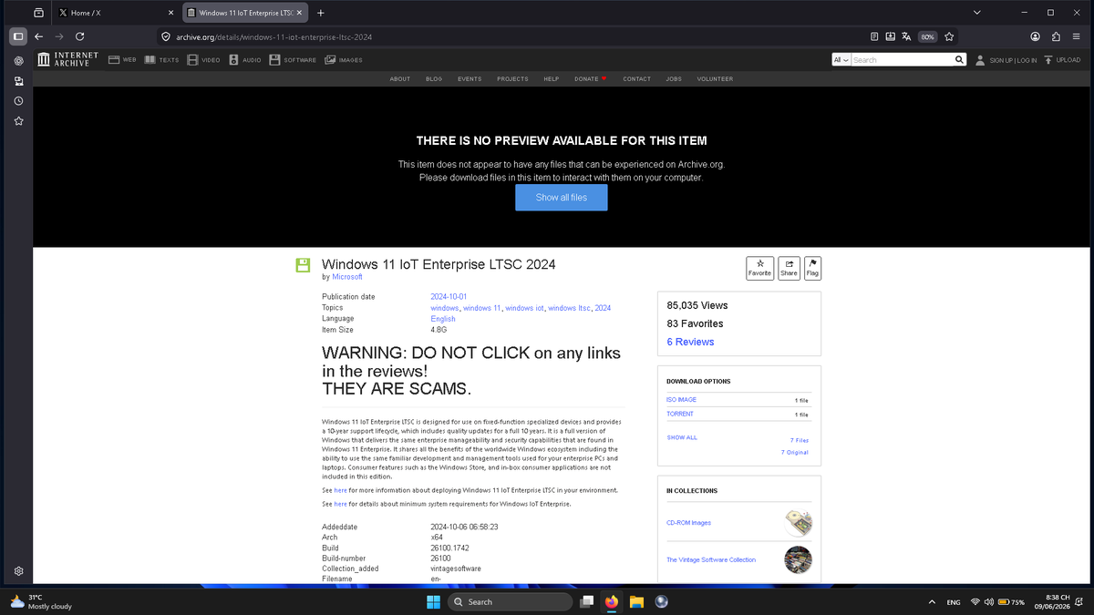
Task: Open the Firefox account profile icon
Action: [x=1036, y=36]
